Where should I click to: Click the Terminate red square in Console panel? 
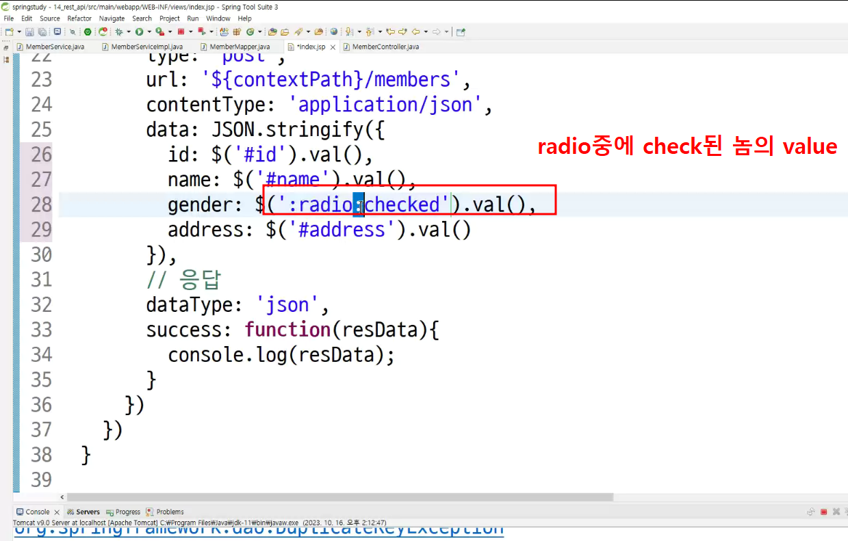(x=824, y=512)
